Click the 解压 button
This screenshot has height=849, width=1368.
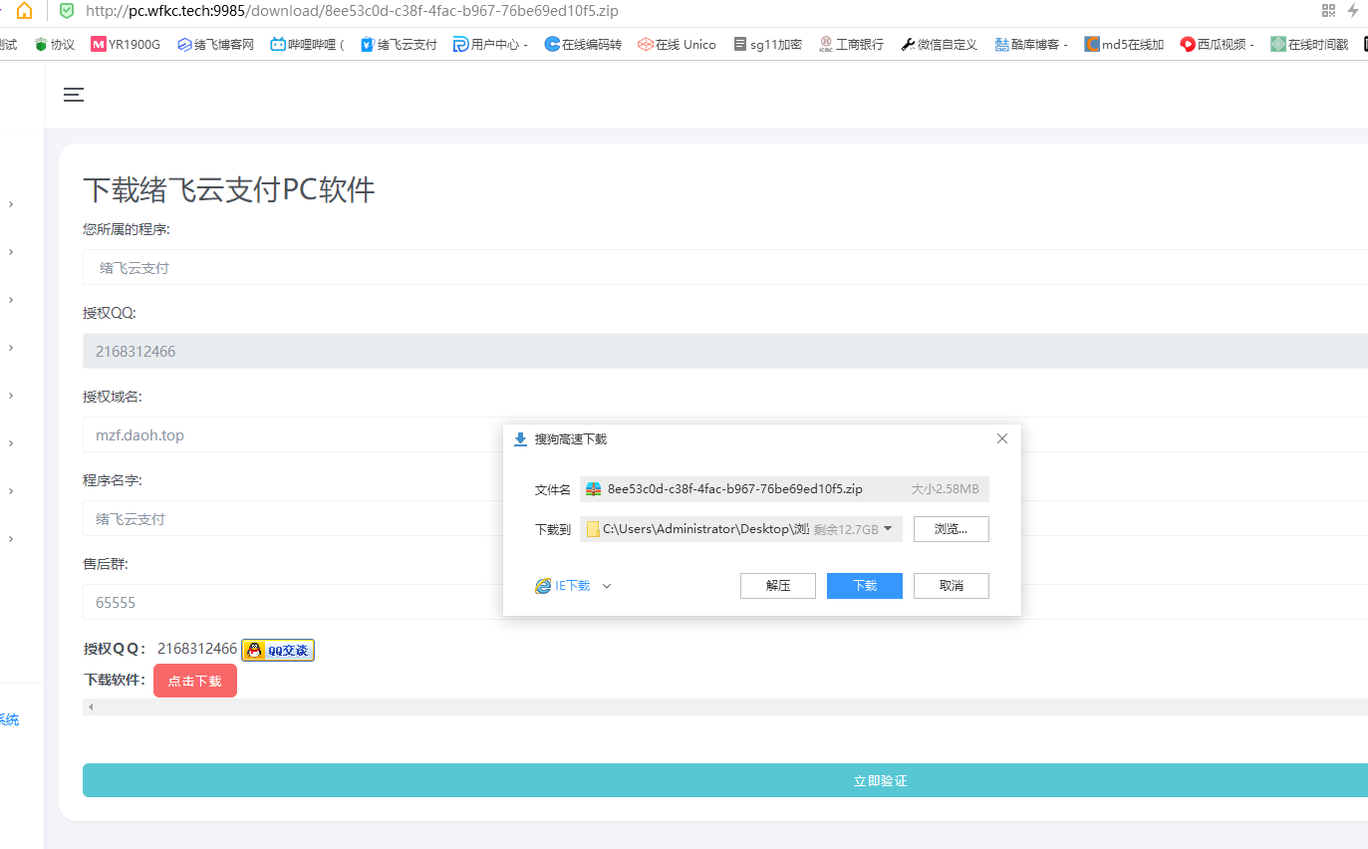click(777, 586)
